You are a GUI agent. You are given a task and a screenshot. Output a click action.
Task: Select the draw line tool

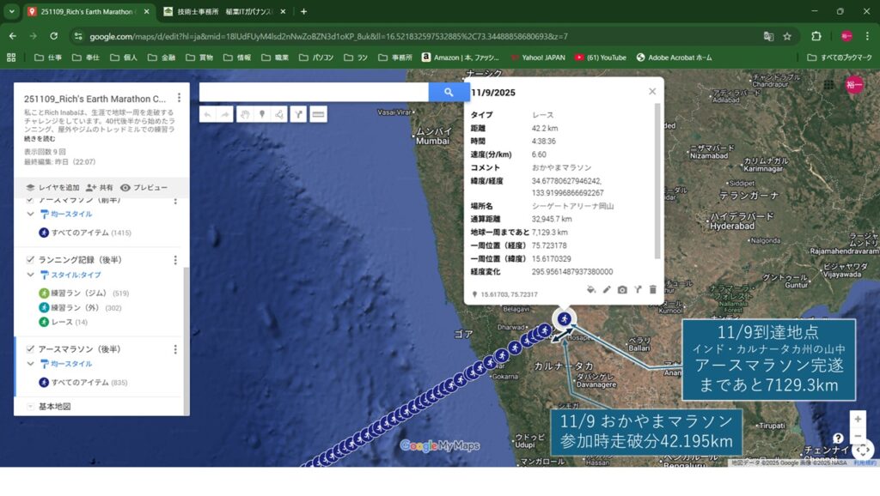[x=280, y=114]
